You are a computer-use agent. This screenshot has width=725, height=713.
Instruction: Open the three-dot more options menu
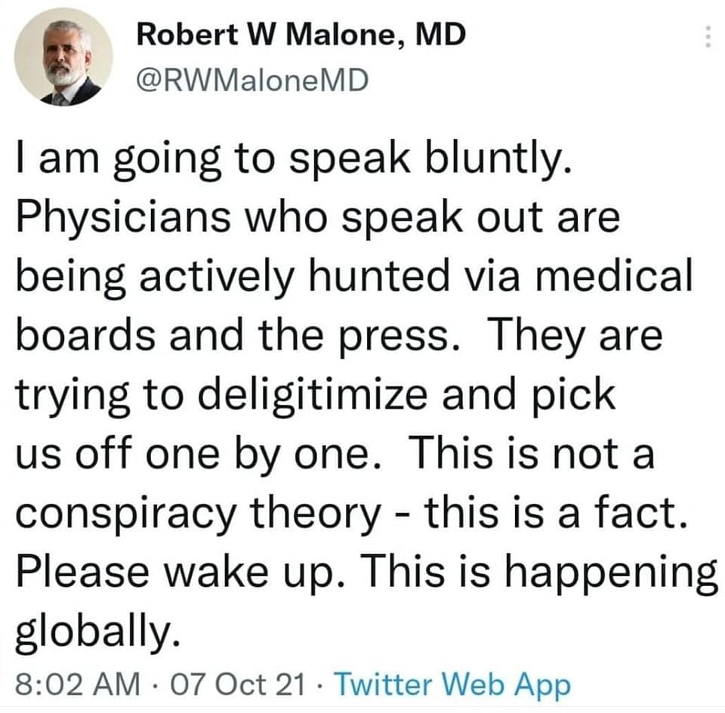708,37
